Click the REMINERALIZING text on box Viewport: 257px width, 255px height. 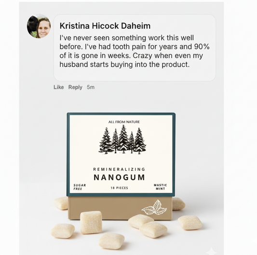coord(119,169)
